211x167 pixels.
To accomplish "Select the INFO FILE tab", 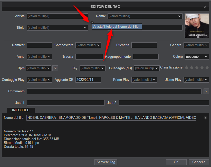I will [x=21, y=110].
